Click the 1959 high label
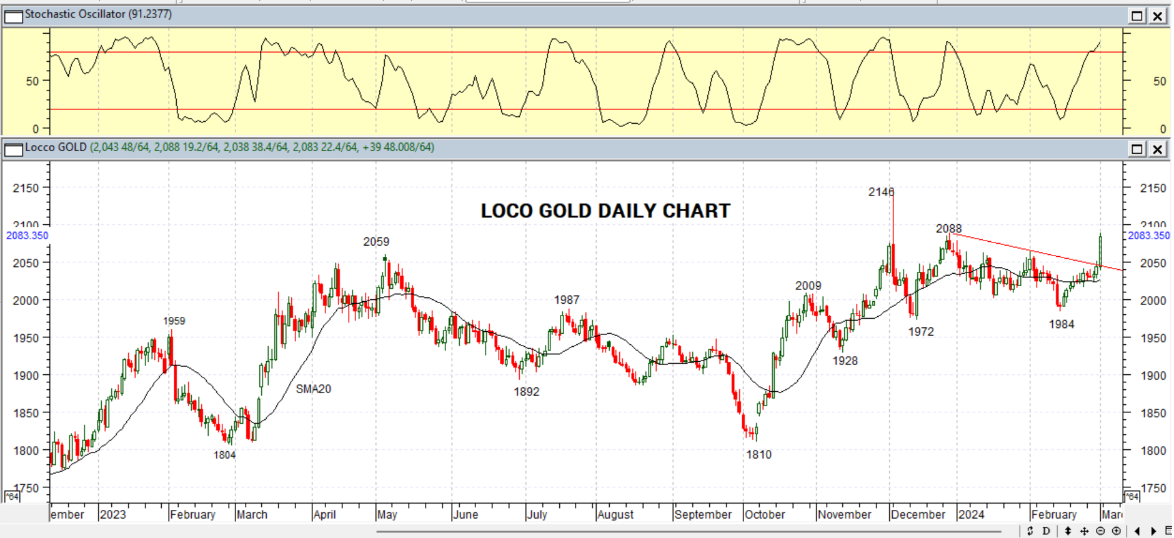This screenshot has width=1174, height=538. 174,321
